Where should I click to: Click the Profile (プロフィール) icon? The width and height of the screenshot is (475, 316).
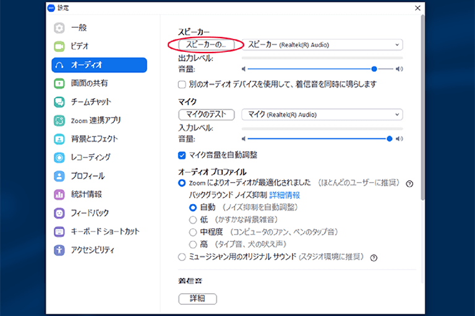click(59, 176)
